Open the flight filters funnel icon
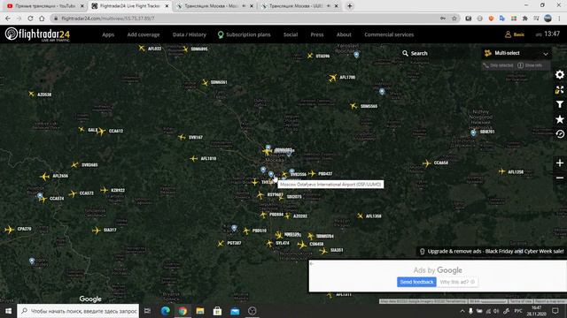 (559, 104)
